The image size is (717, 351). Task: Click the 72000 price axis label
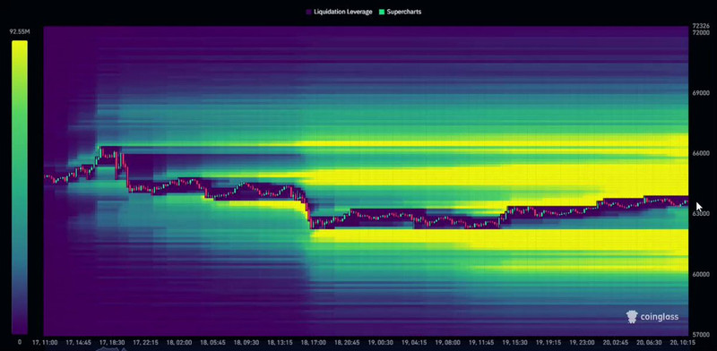[x=701, y=32]
